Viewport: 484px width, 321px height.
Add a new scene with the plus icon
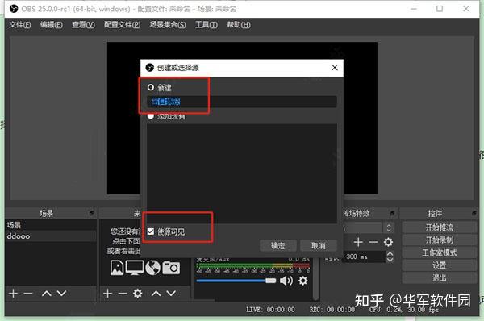tap(13, 294)
